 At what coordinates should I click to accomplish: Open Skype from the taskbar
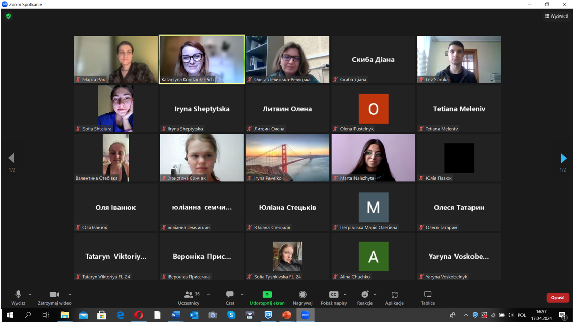tap(231, 315)
